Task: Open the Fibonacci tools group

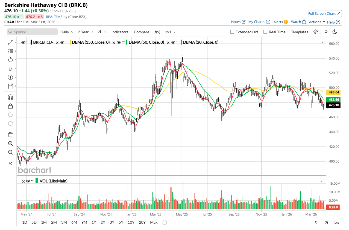Action: 10,51
